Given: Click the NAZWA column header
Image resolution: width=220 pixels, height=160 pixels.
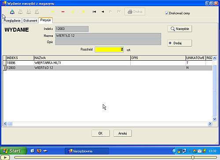Looking at the screenshot, I should [x=82, y=58].
